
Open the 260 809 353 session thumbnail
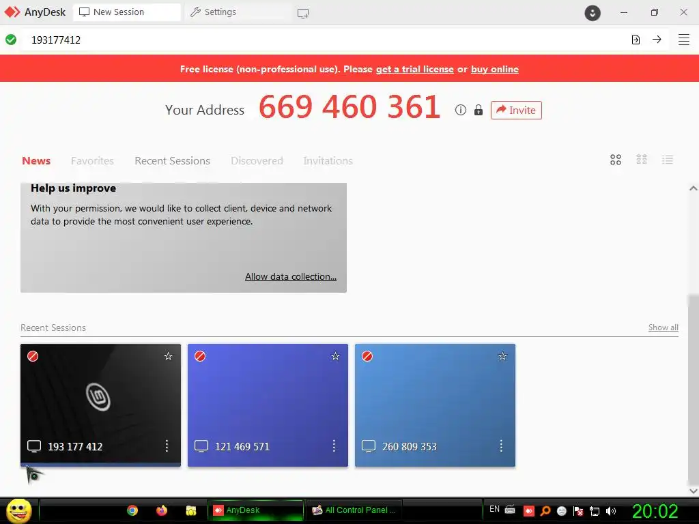pos(435,405)
